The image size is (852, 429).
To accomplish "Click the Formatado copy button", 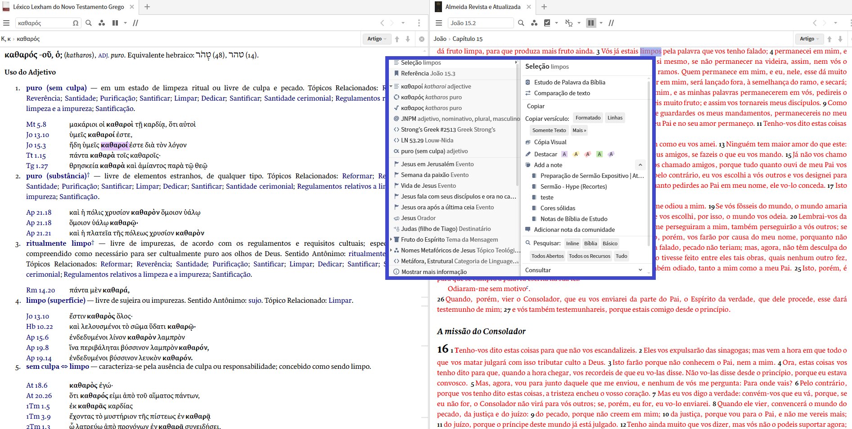I will 588,118.
